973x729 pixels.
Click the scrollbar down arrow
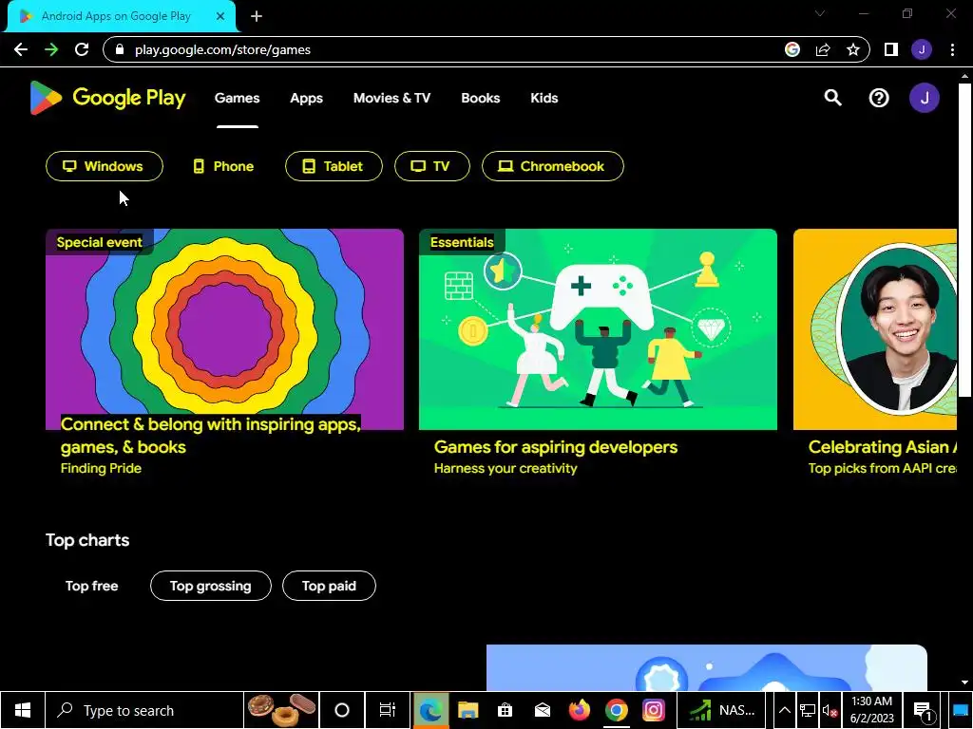(964, 682)
